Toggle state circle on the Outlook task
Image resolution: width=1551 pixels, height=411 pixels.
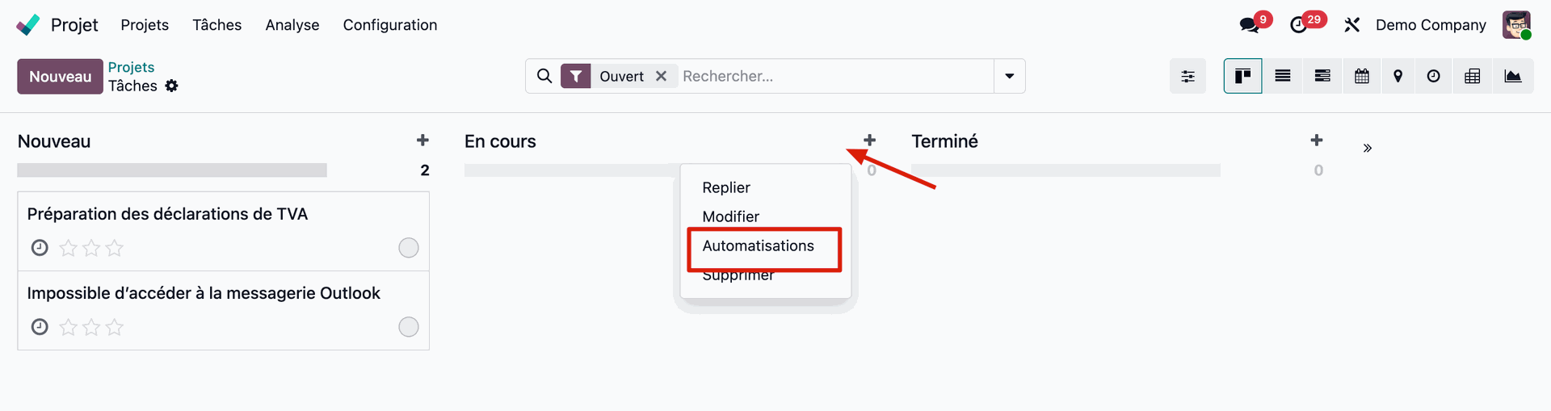click(409, 327)
